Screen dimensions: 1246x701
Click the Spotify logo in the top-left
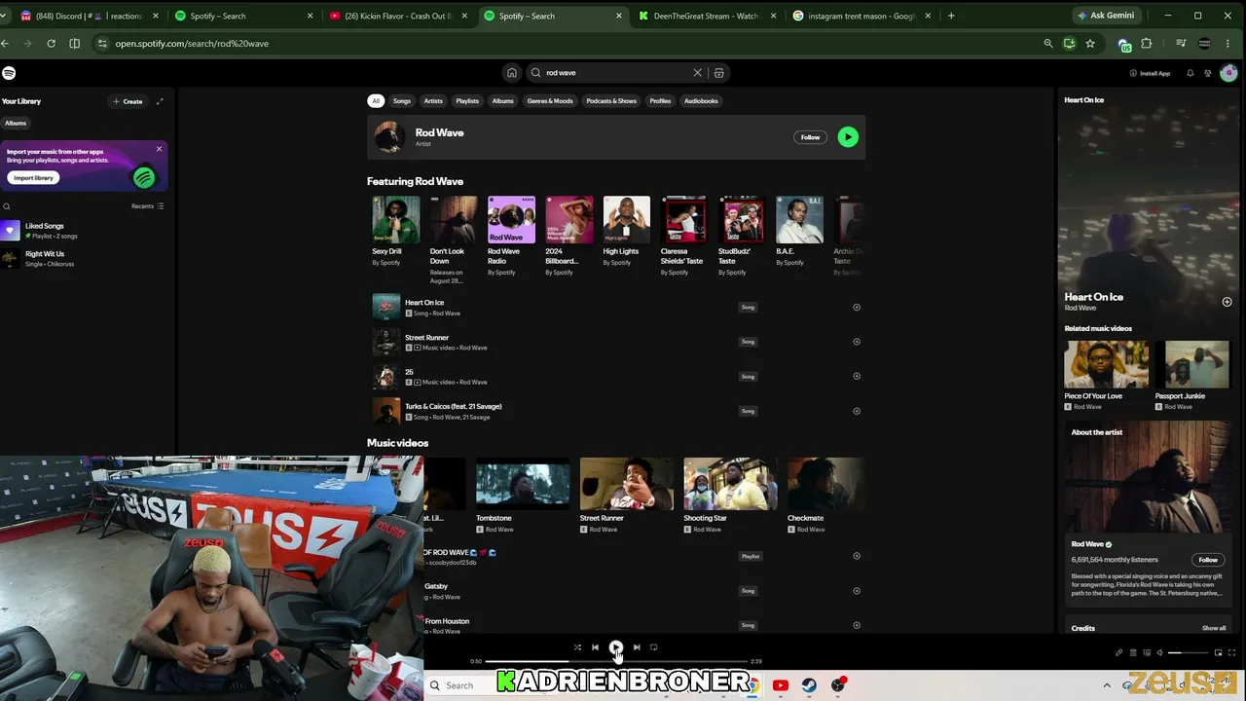pyautogui.click(x=9, y=73)
